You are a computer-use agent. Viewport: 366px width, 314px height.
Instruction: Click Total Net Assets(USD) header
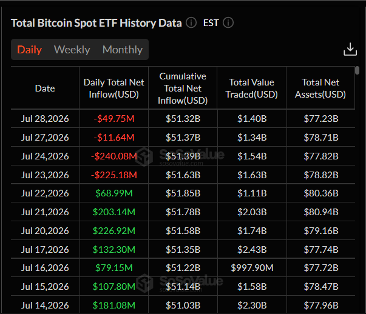pos(320,89)
